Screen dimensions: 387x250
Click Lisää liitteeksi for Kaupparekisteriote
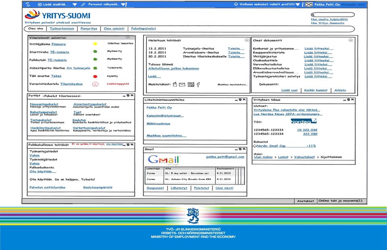(318, 53)
